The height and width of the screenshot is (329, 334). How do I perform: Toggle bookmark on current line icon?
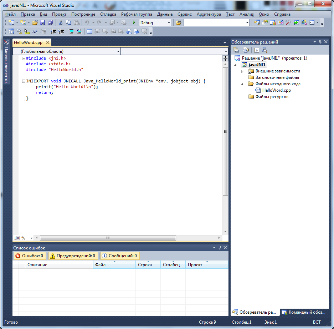click(x=89, y=31)
